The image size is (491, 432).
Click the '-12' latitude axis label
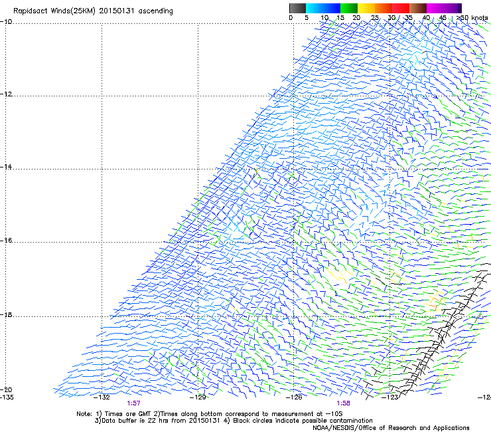[x=6, y=94]
